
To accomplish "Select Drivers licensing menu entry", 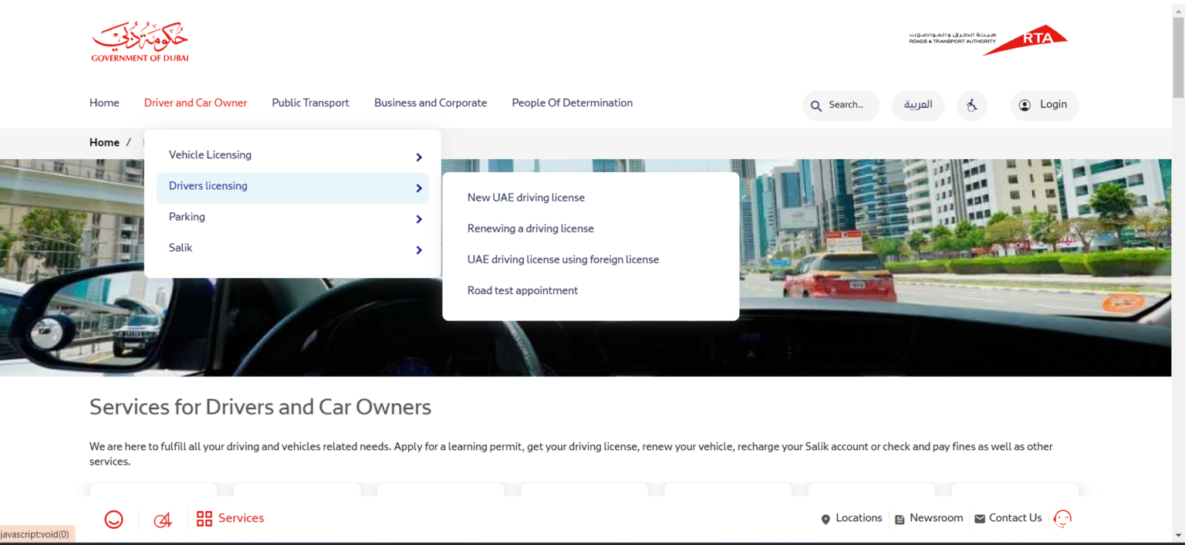I will click(208, 186).
